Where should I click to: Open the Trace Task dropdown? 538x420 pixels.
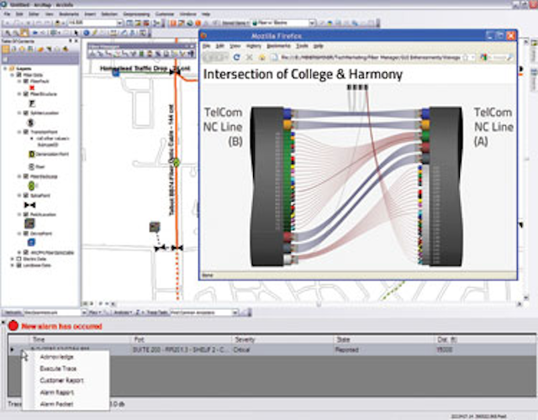point(235,312)
